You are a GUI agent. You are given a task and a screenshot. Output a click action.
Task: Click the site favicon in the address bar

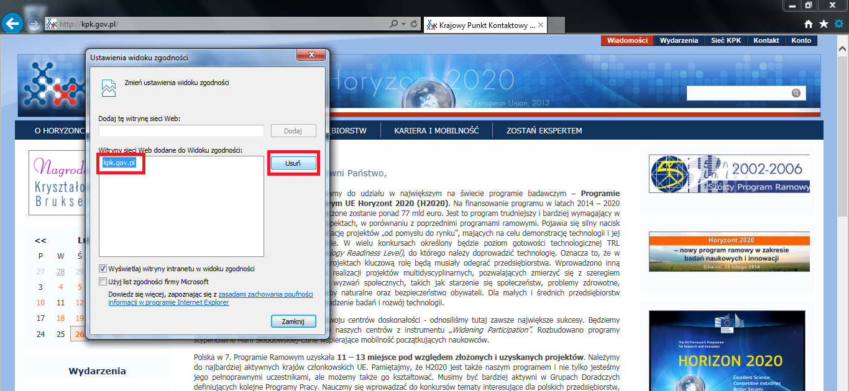(52, 24)
